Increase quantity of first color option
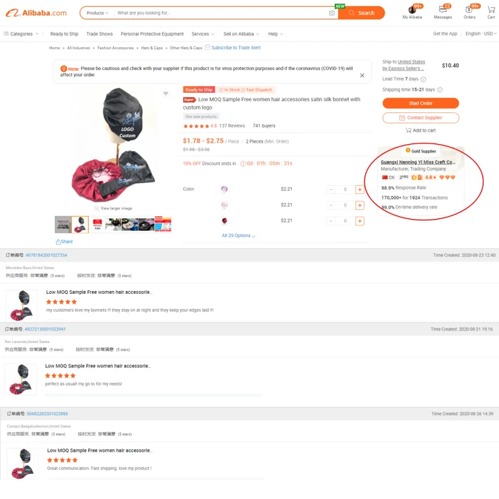Image resolution: width=499 pixels, height=499 pixels. pos(360,189)
